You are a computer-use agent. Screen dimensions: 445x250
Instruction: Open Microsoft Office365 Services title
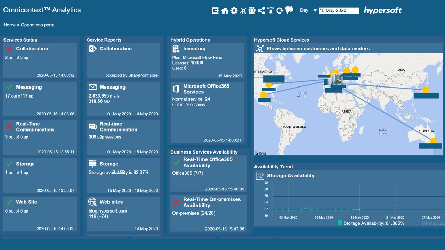[207, 89]
